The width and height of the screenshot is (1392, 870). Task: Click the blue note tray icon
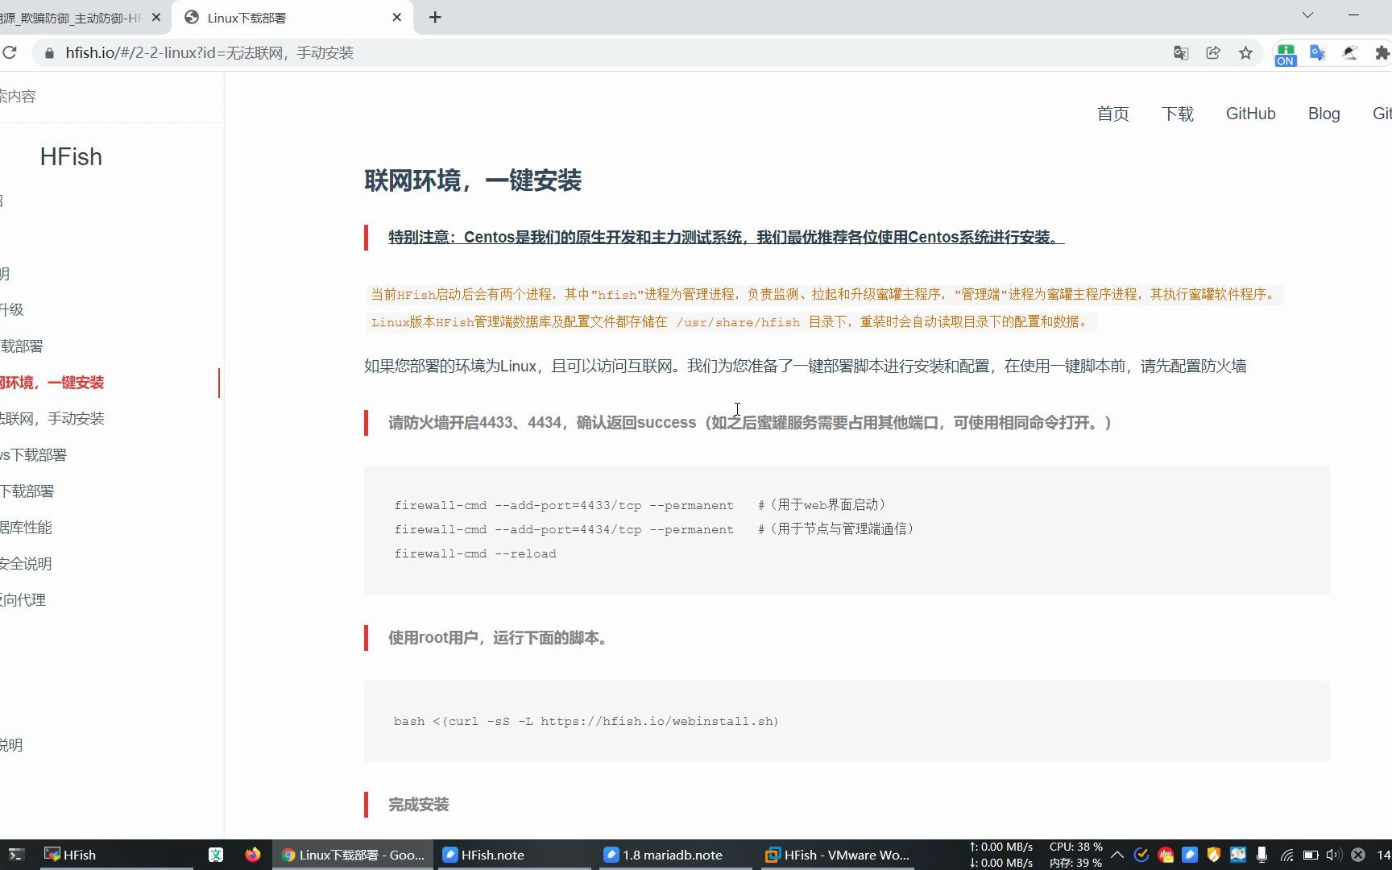coord(1190,855)
